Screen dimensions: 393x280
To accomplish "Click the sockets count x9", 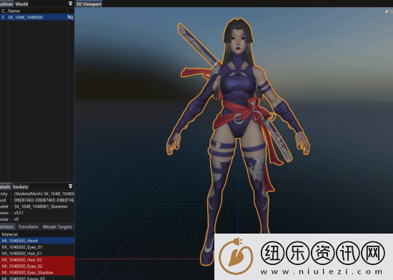I will tap(16, 219).
